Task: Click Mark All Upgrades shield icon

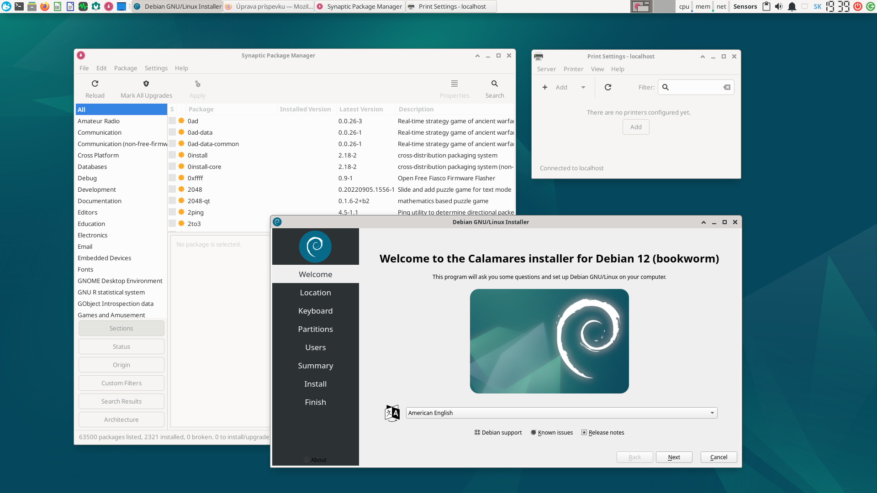Action: (146, 84)
